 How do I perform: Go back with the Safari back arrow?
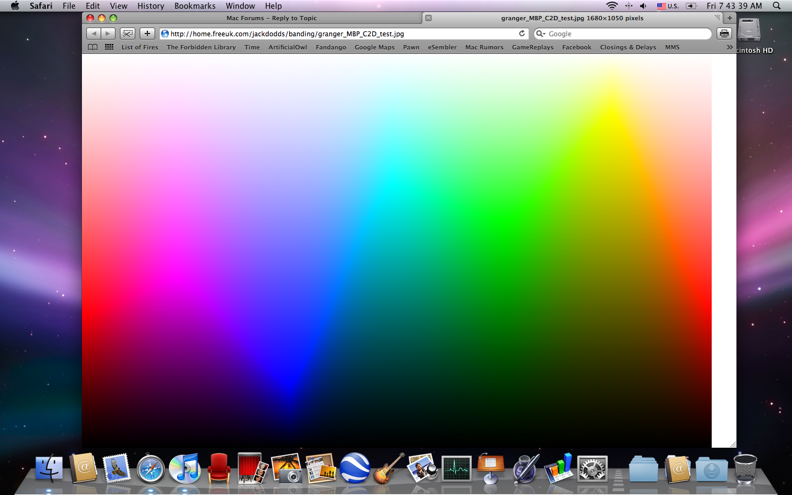pyautogui.click(x=94, y=34)
